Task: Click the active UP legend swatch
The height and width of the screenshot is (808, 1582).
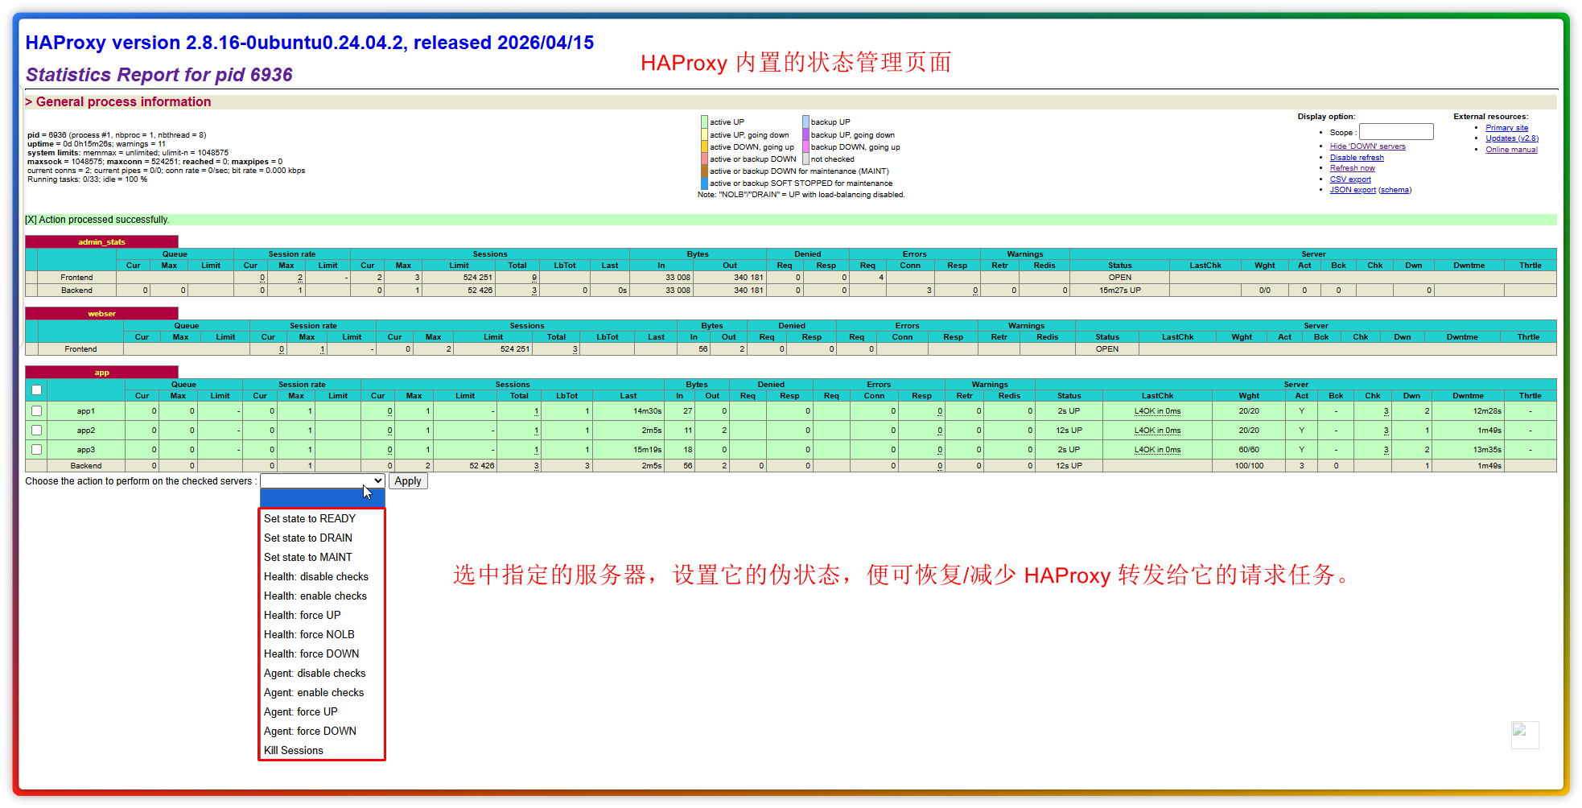Action: point(704,122)
